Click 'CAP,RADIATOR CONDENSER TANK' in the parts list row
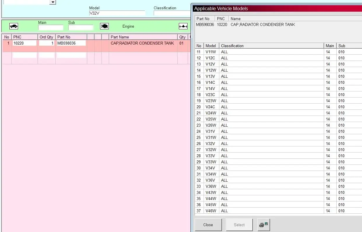The width and height of the screenshot is (362, 232). tap(142, 43)
